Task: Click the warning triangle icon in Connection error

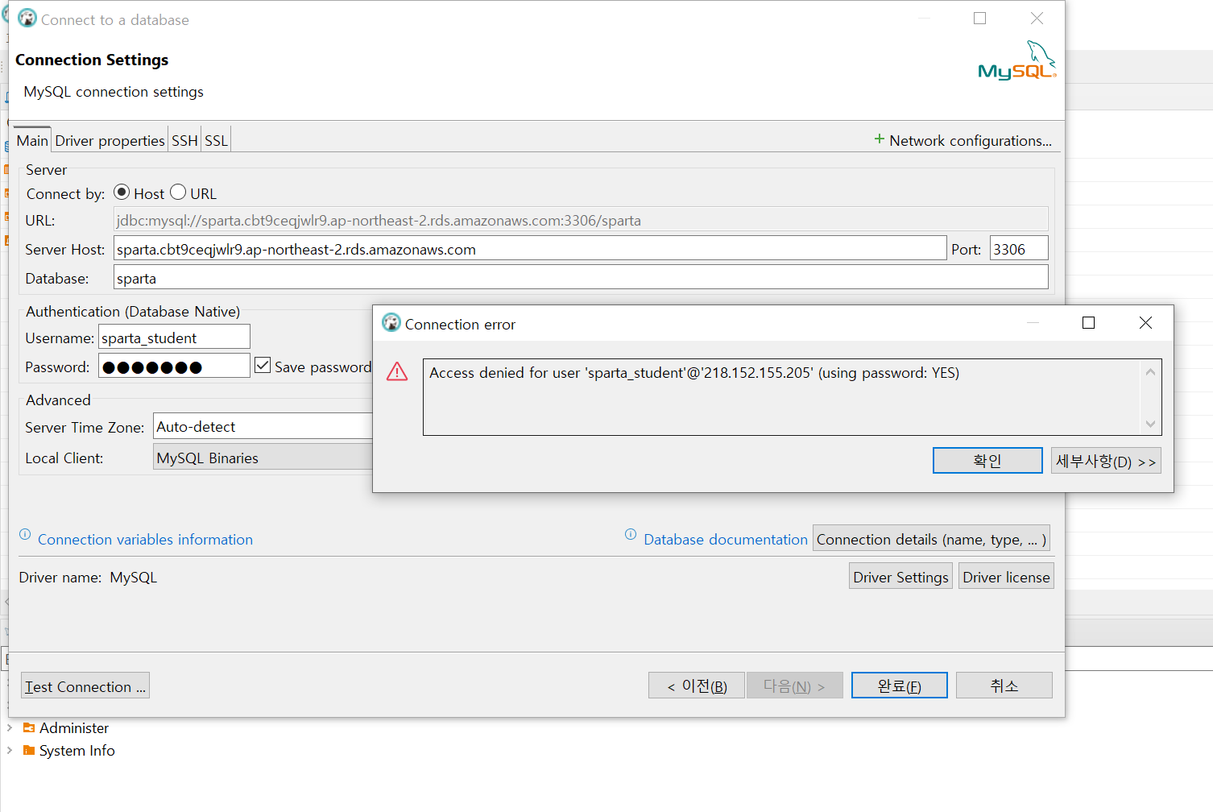Action: [397, 371]
